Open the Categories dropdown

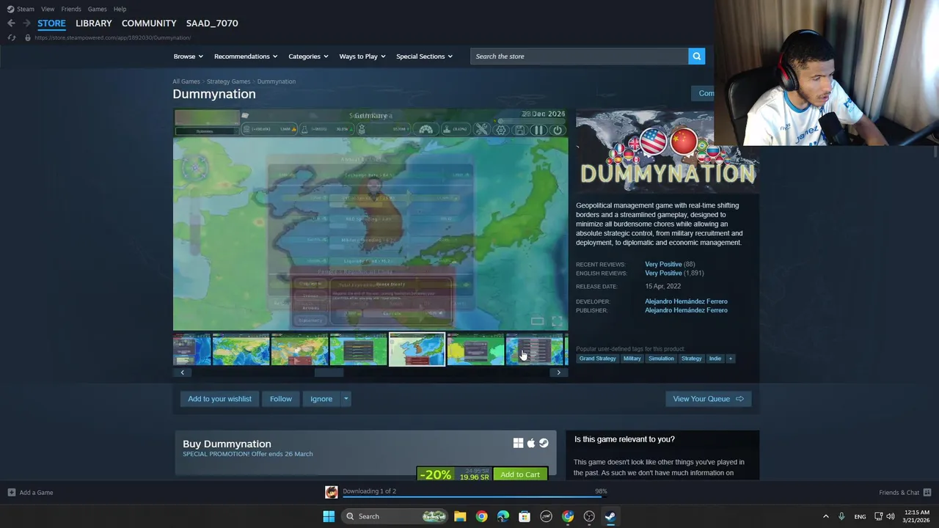(x=308, y=56)
